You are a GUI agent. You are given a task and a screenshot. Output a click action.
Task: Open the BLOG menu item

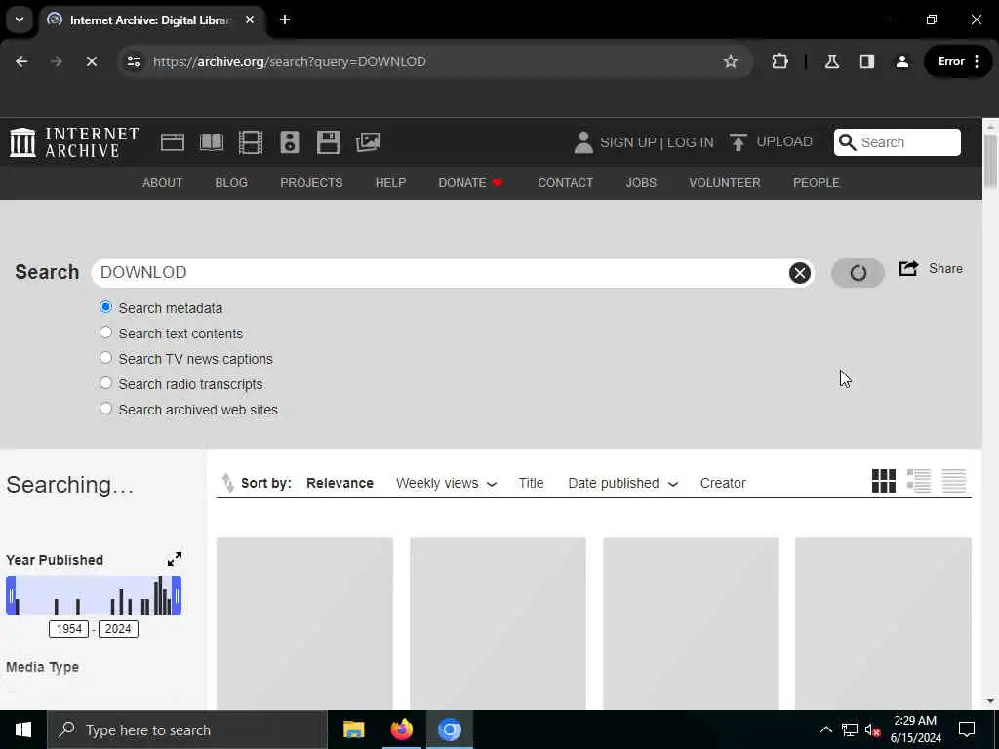click(231, 182)
